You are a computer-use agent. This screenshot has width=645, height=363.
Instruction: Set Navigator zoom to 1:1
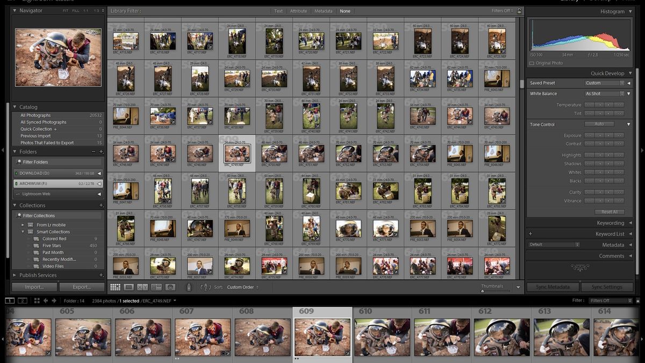pyautogui.click(x=85, y=11)
